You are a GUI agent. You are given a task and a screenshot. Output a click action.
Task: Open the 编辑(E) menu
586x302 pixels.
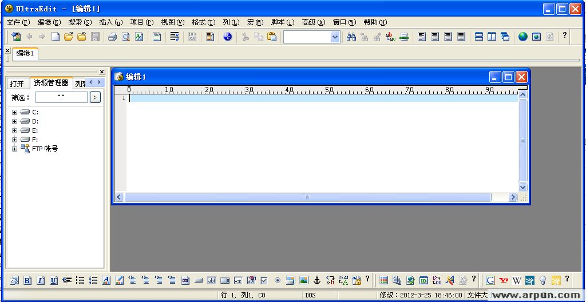pos(49,22)
